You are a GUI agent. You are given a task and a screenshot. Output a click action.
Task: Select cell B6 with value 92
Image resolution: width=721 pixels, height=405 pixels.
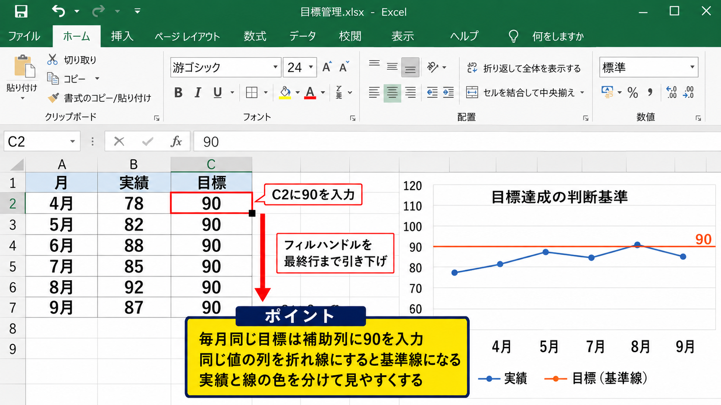click(x=134, y=287)
